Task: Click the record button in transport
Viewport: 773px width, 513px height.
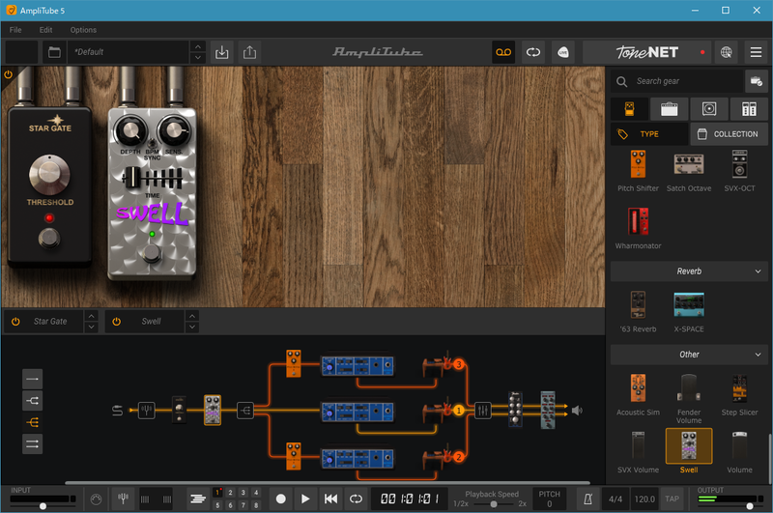Action: [x=280, y=499]
